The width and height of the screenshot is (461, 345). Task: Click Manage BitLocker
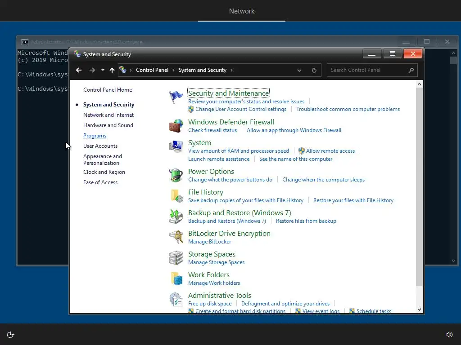coord(210,242)
